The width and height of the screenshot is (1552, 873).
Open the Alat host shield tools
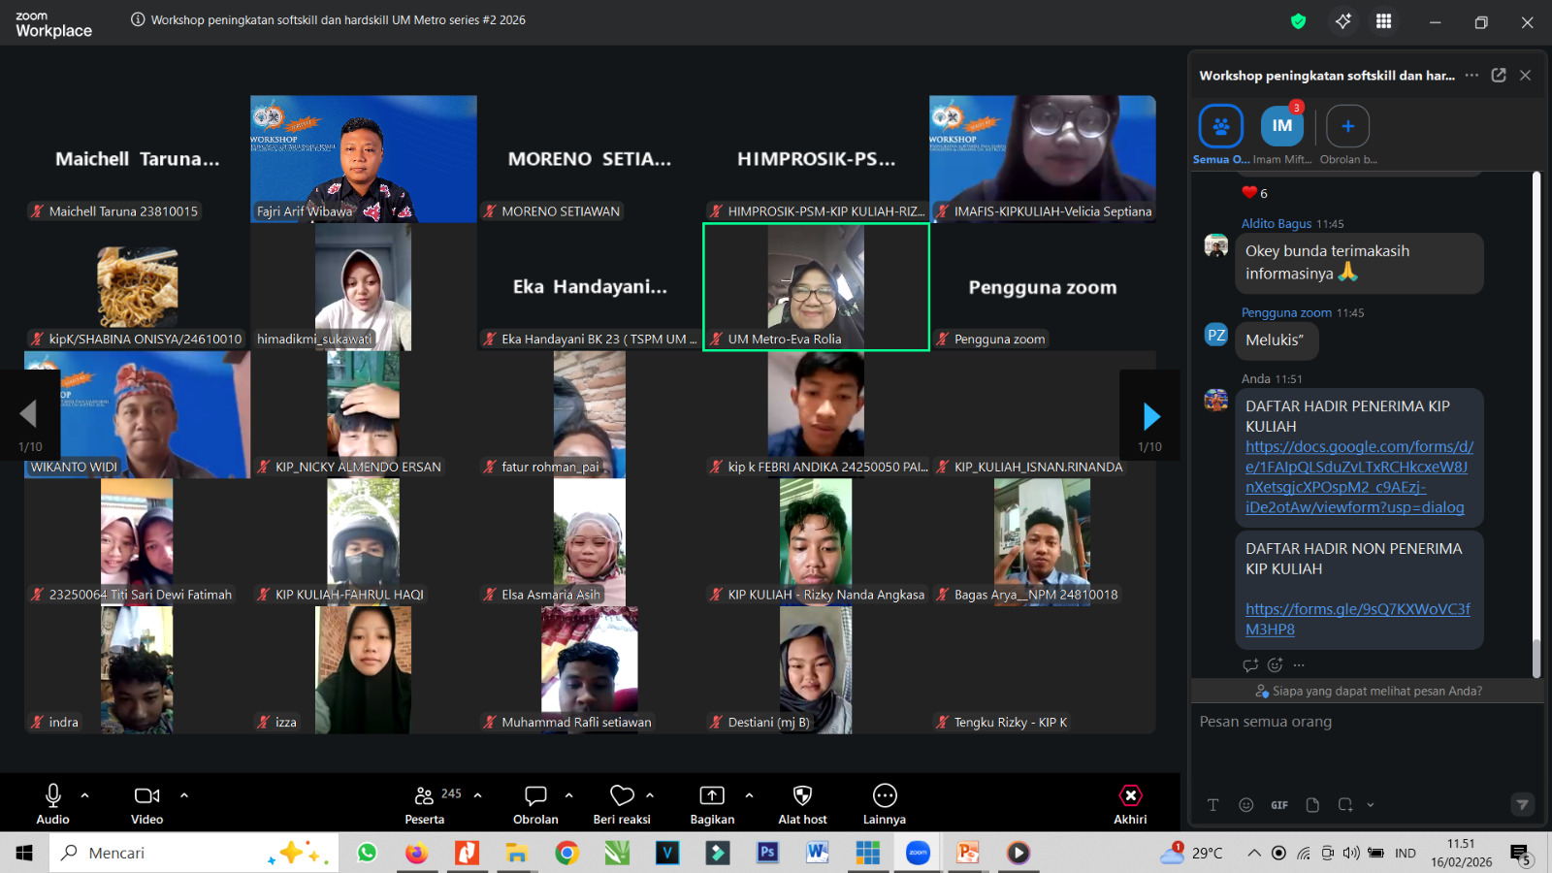point(802,804)
